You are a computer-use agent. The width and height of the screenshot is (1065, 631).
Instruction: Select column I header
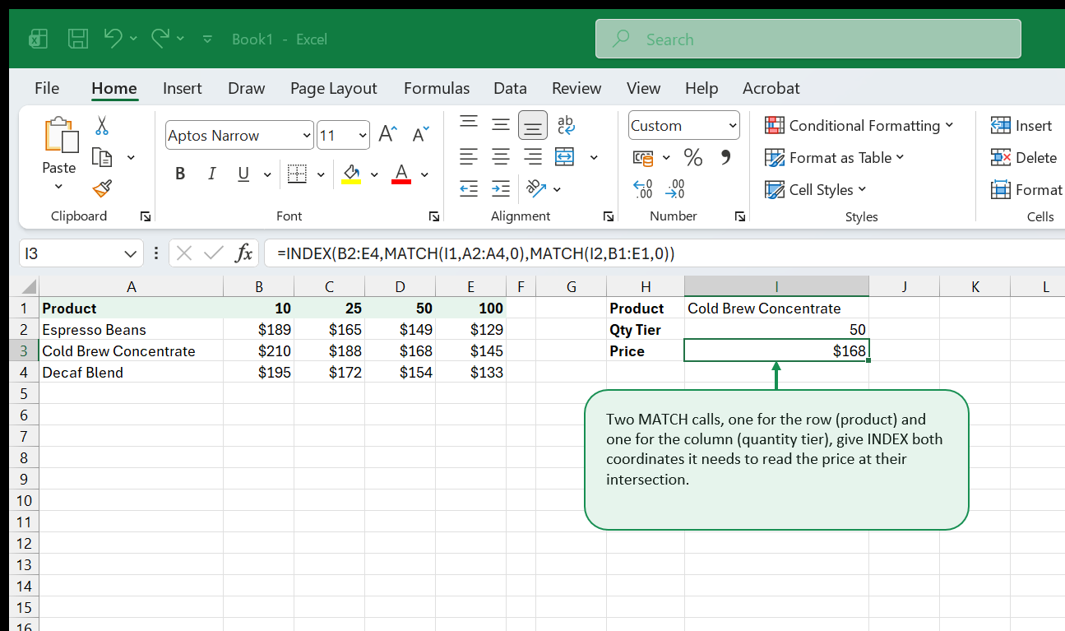click(776, 286)
